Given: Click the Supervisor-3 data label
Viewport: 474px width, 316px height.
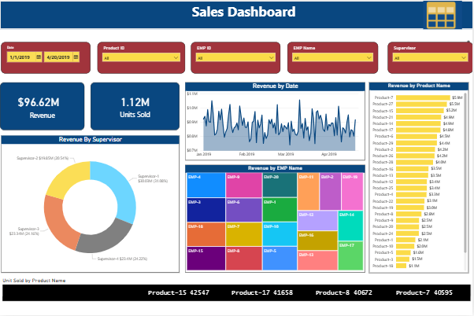Looking at the screenshot, I should click(x=24, y=231).
